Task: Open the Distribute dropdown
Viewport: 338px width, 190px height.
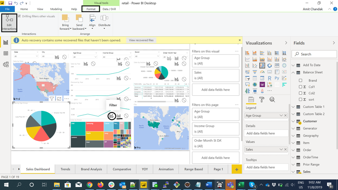Action: pos(104,22)
